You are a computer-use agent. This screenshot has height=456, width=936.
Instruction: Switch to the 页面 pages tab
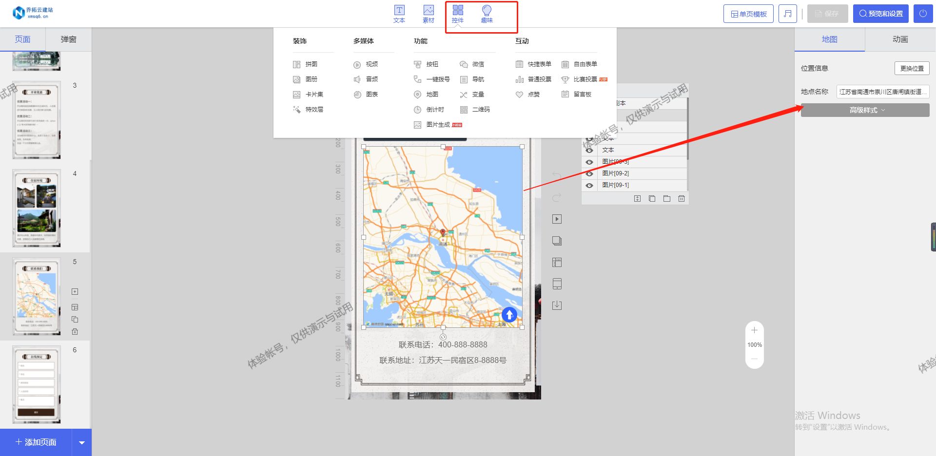[22, 39]
